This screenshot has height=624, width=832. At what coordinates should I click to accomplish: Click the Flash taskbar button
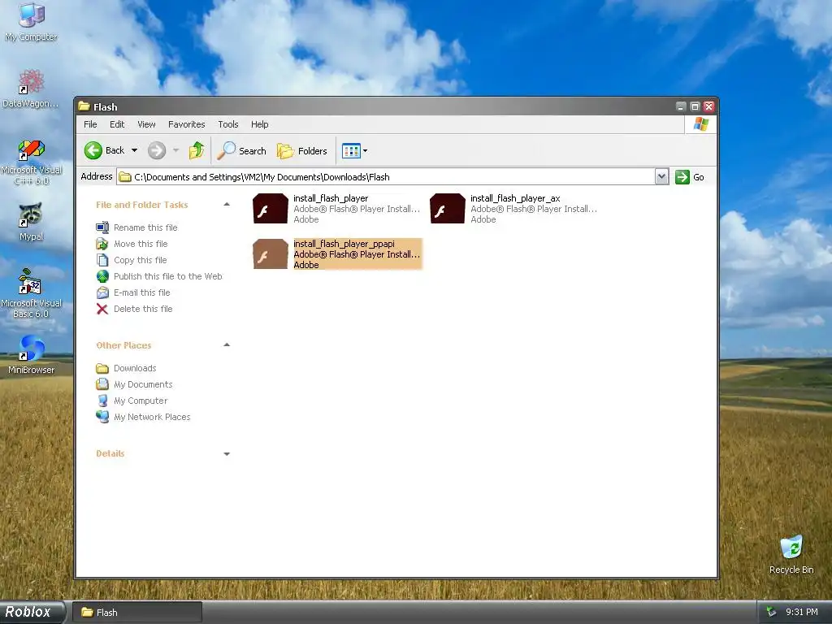point(136,613)
